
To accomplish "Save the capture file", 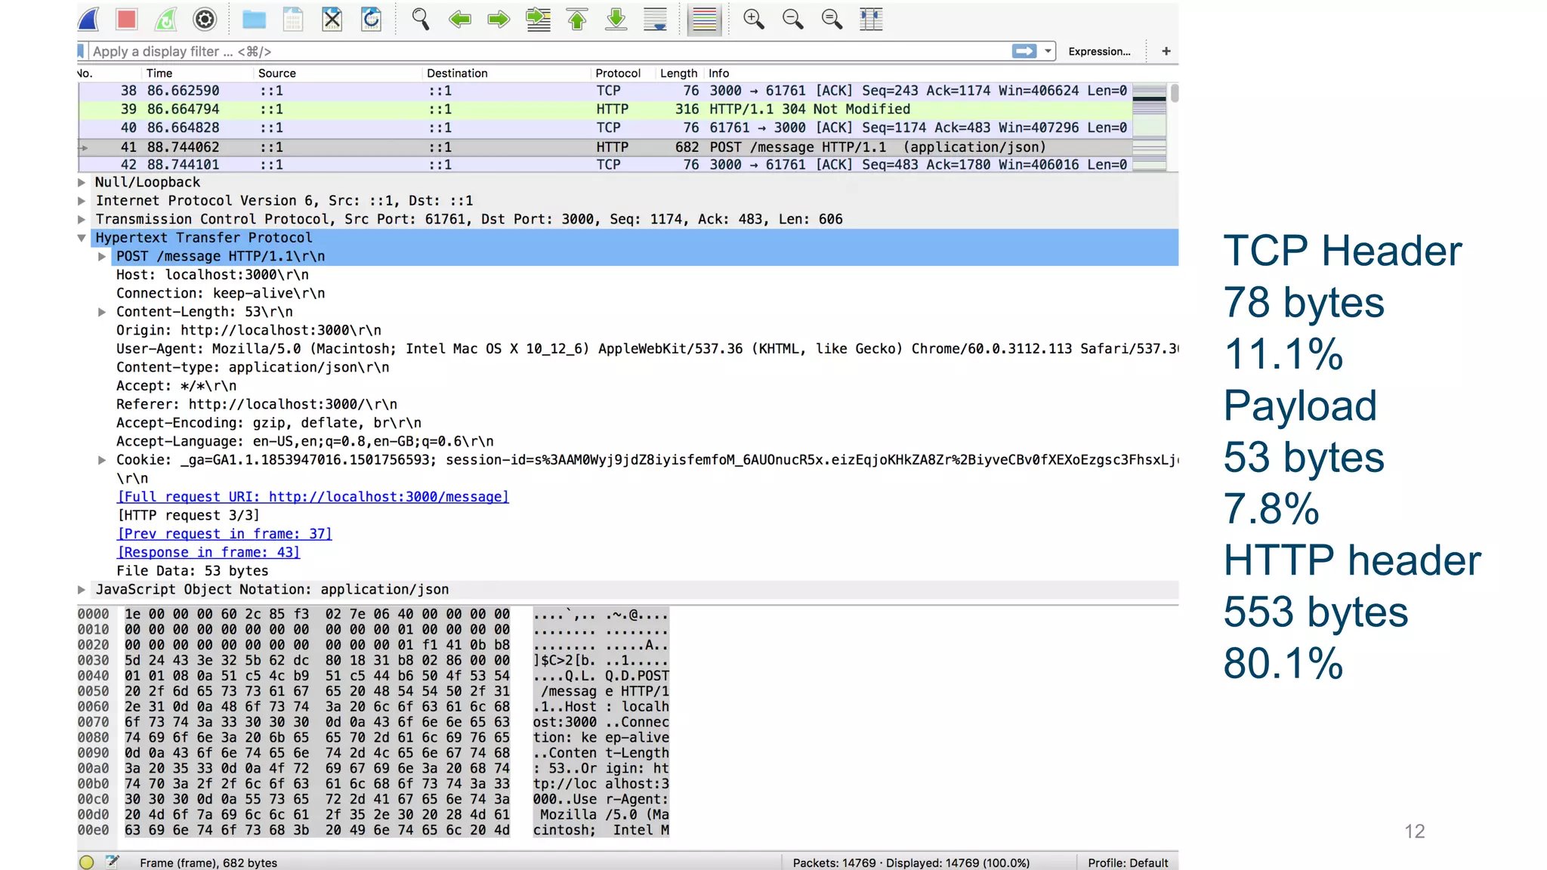I will (293, 19).
